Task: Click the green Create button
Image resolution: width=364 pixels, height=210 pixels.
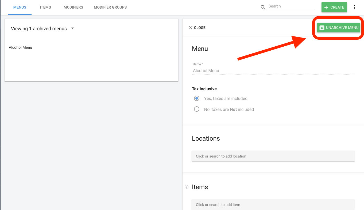Action: pos(334,7)
